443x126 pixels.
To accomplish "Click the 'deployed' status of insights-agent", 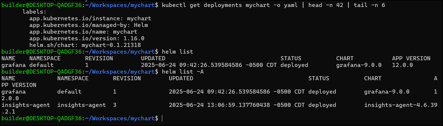I will click(322, 105).
